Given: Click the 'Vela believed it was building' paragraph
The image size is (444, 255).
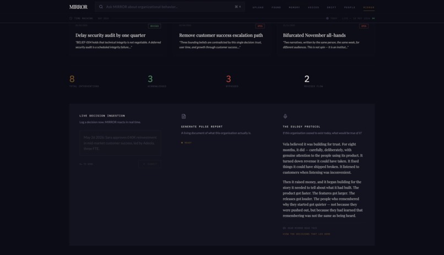Looking at the screenshot, I should (x=322, y=158).
